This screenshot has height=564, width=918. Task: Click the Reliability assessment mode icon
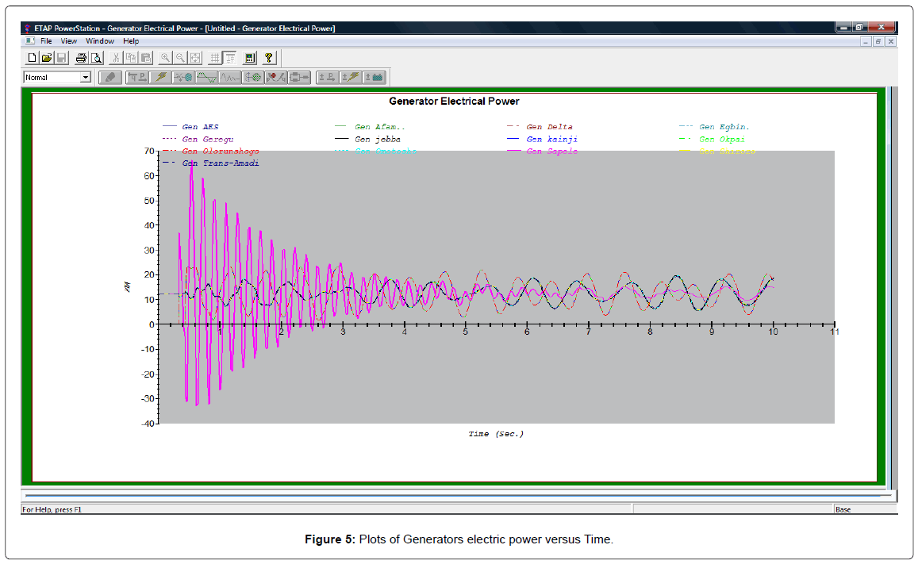click(x=299, y=77)
